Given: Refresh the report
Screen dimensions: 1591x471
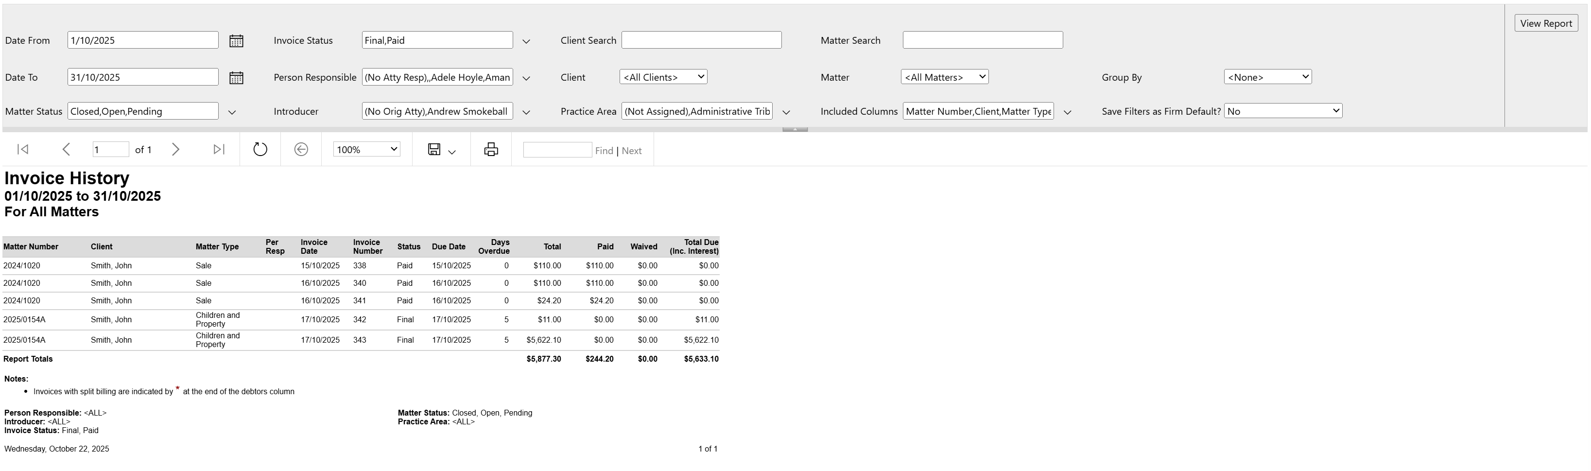Looking at the screenshot, I should tap(260, 150).
